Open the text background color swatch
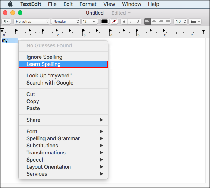 114,21
